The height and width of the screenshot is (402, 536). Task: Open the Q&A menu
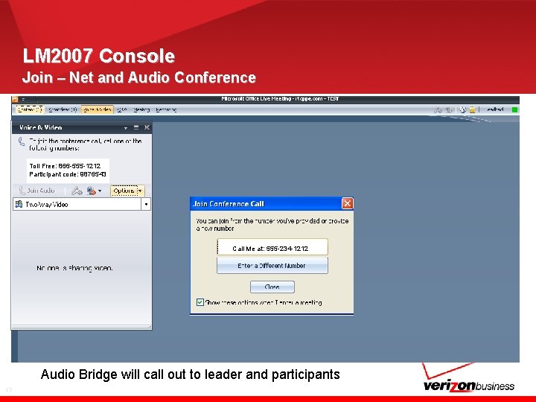[122, 109]
